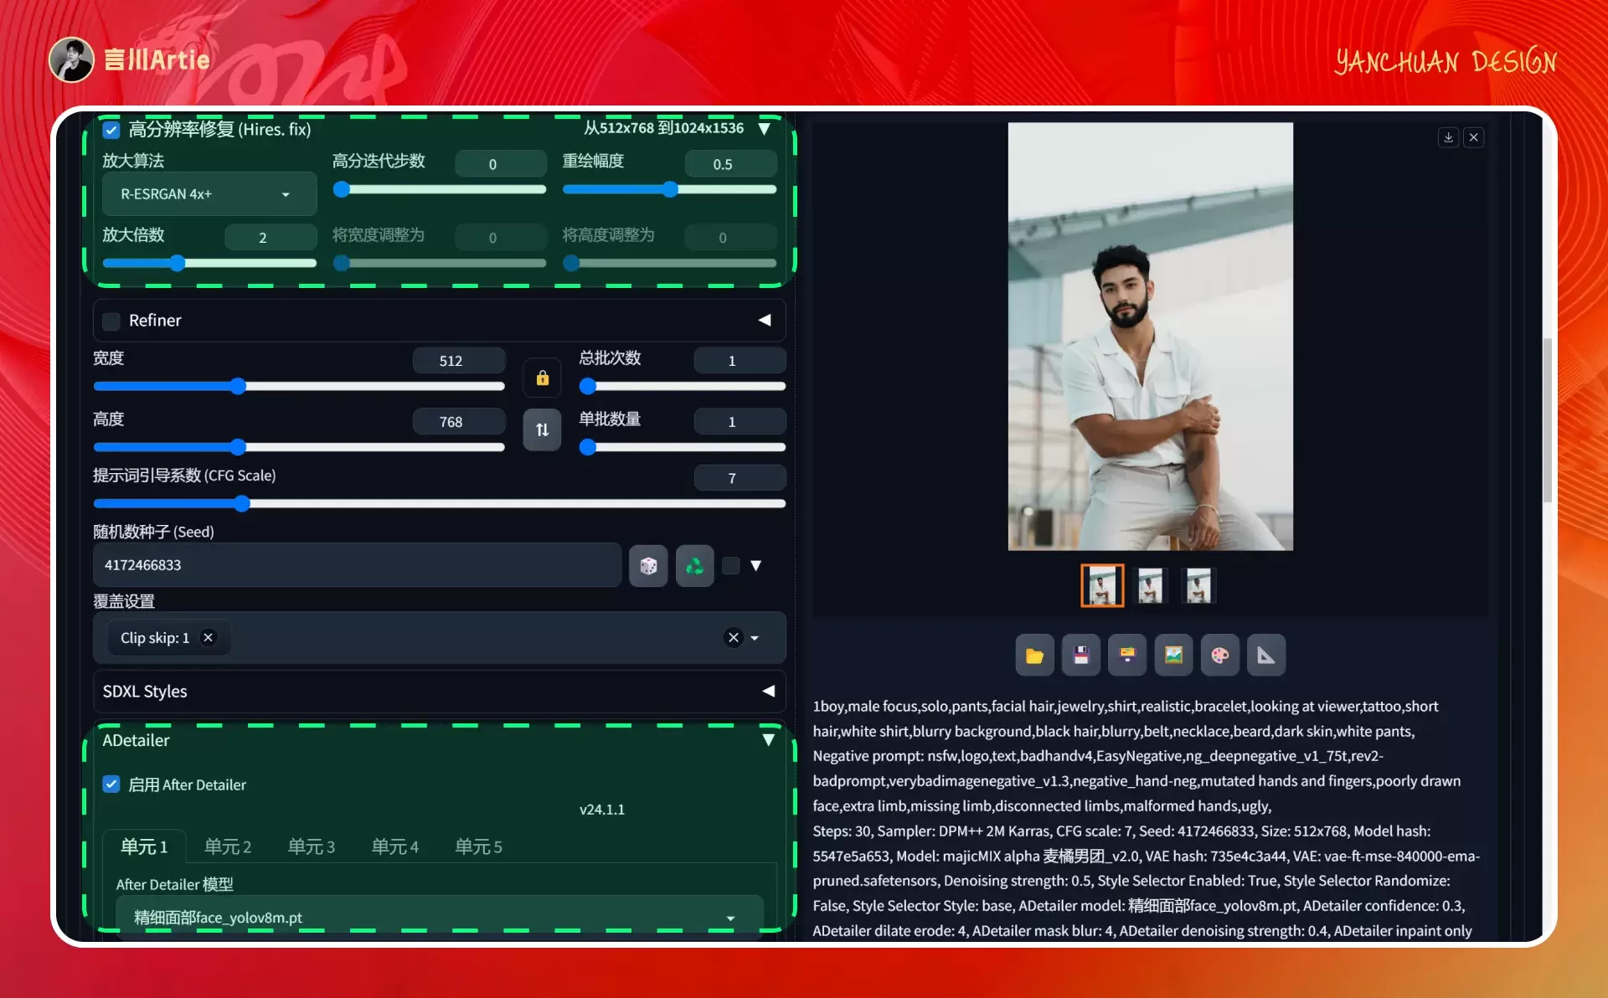Click the 放大倍数 value field 2
Viewport: 1608px width, 998px height.
click(x=271, y=238)
